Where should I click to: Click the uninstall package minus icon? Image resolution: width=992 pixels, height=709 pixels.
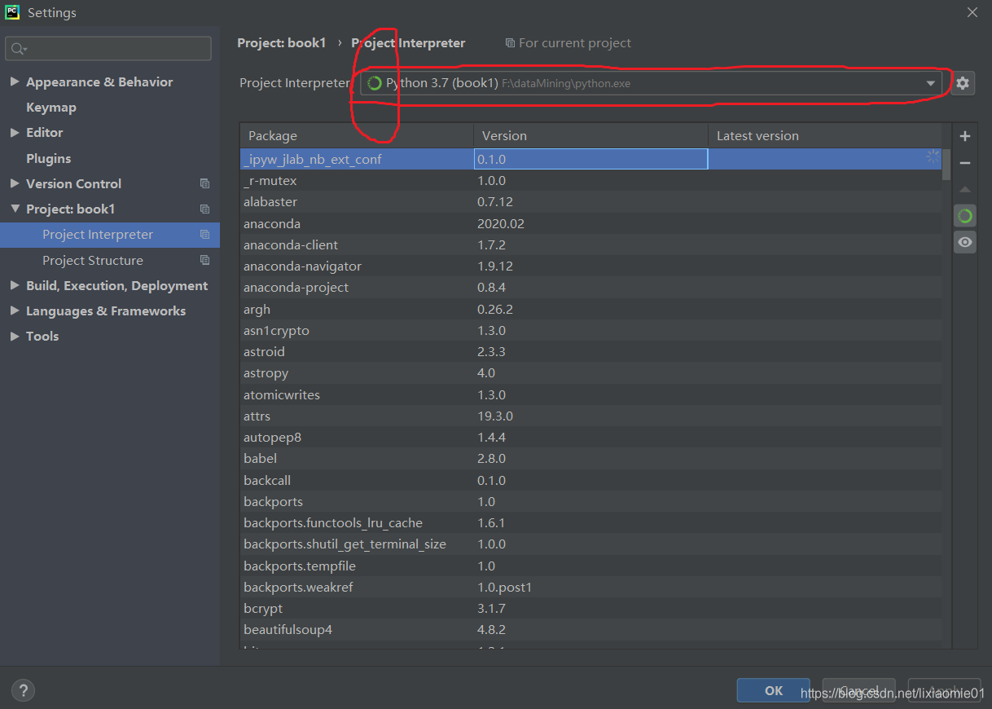tap(965, 163)
